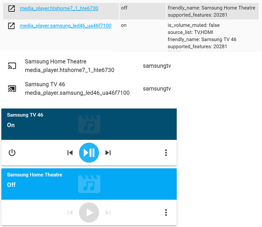Toggle power on the Samsung TV 46 card
The image size is (262, 227).
pos(12,153)
